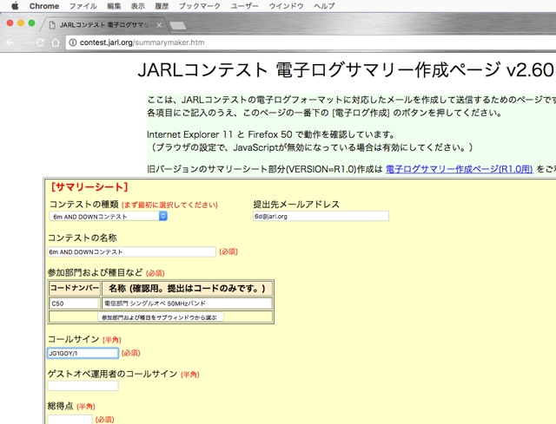Close the JARLコンテスト tab
The height and width of the screenshot is (424, 556).
click(x=159, y=25)
